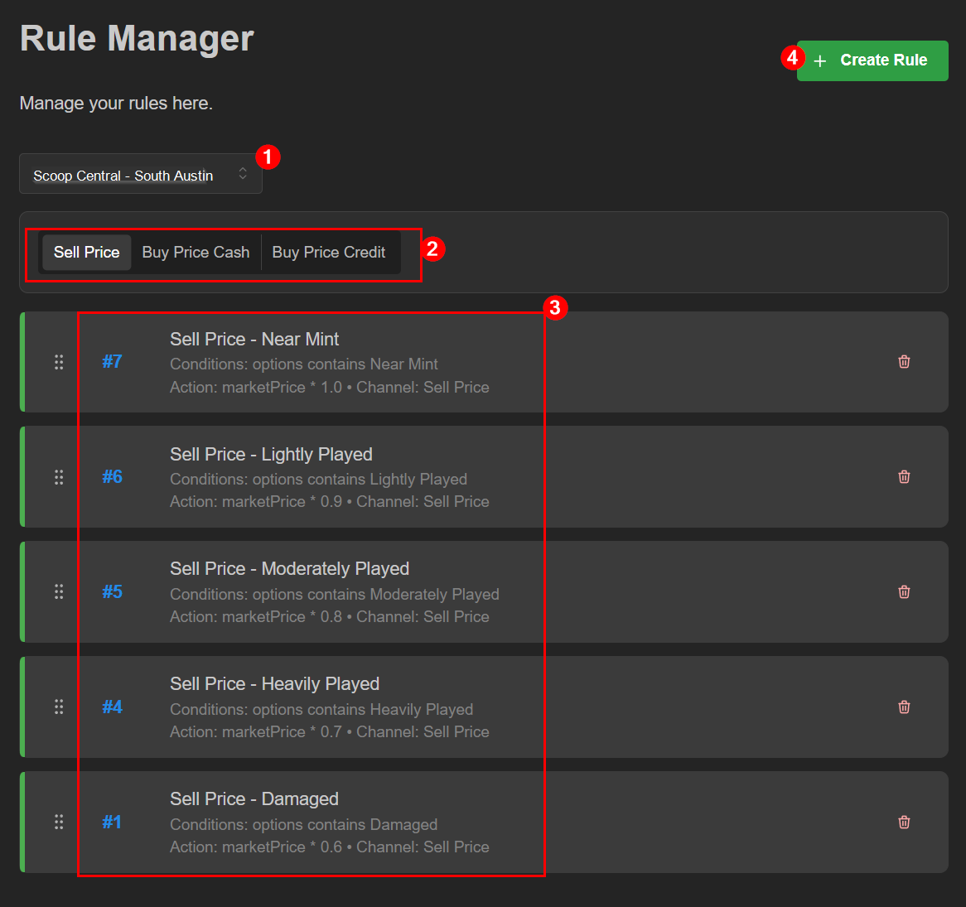Click the grip dots next to rule #4
The width and height of the screenshot is (966, 907).
[59, 707]
